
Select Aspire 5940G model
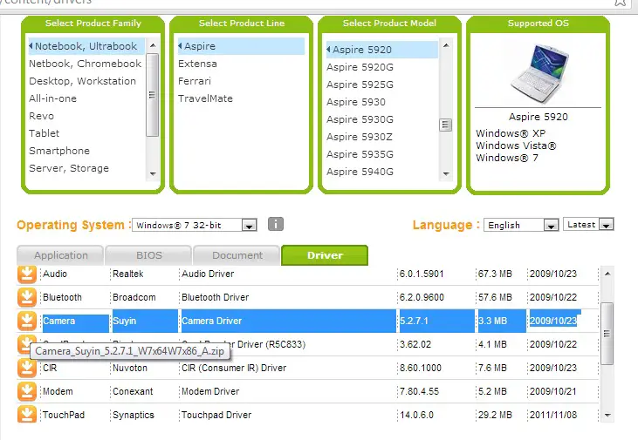click(x=360, y=172)
